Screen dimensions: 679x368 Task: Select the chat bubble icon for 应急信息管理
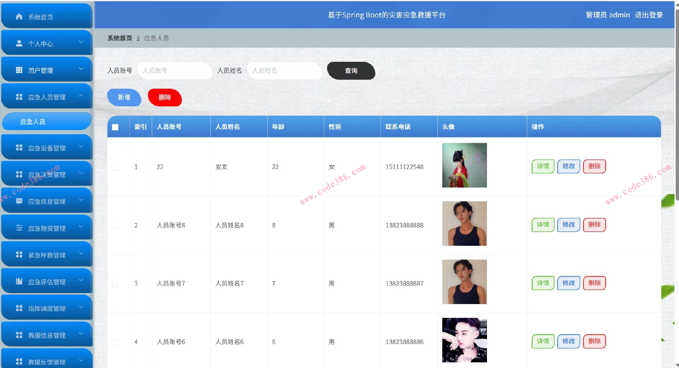(x=19, y=201)
